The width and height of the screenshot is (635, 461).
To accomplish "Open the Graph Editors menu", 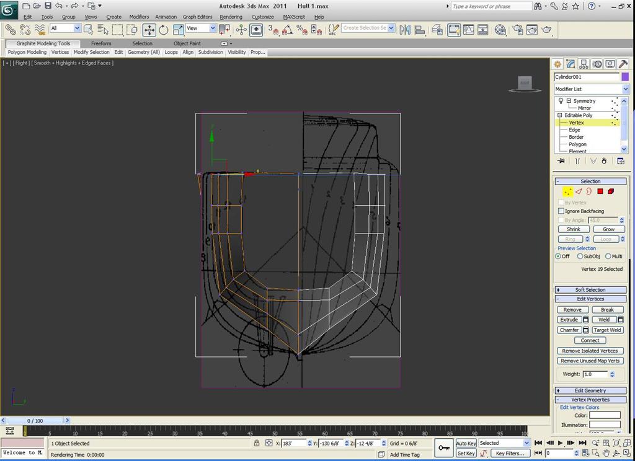I will point(197,17).
